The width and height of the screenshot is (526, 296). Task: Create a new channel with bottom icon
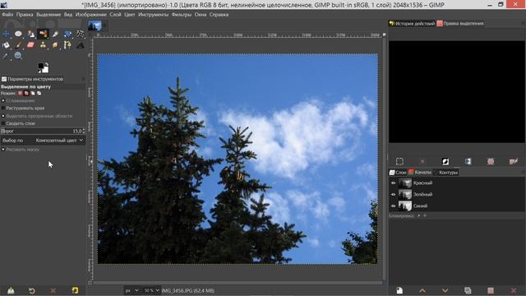(x=399, y=290)
